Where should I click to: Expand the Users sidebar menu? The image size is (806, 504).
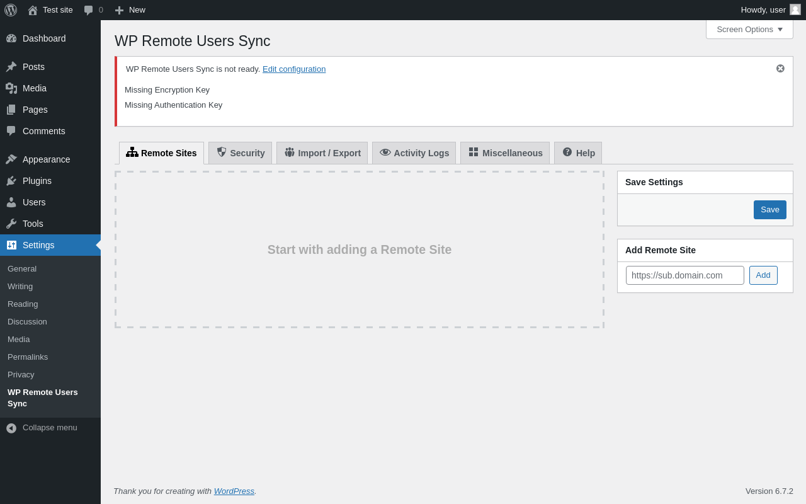34,202
